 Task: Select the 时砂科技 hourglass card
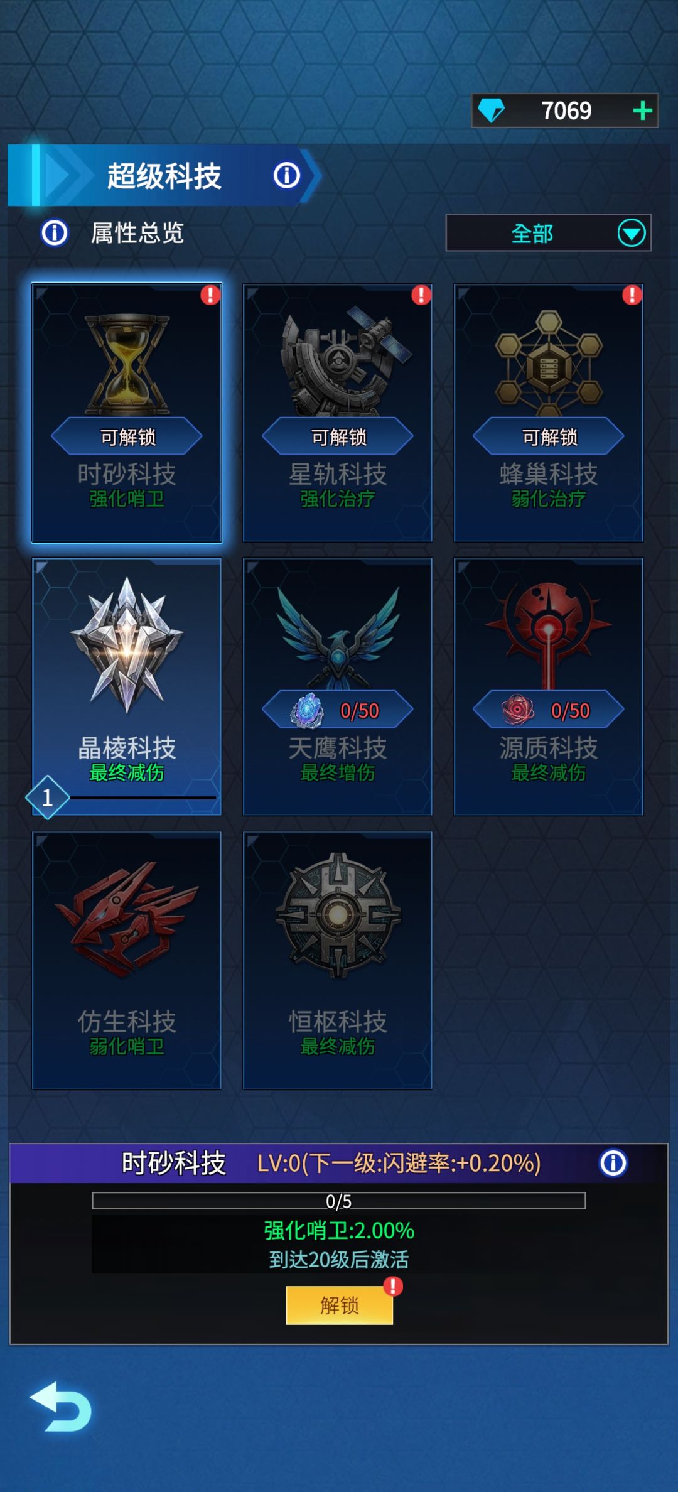click(x=127, y=413)
